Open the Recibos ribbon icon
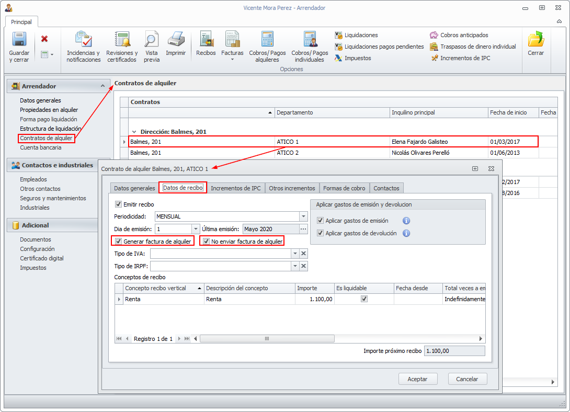This screenshot has height=412, width=570. pos(206,40)
